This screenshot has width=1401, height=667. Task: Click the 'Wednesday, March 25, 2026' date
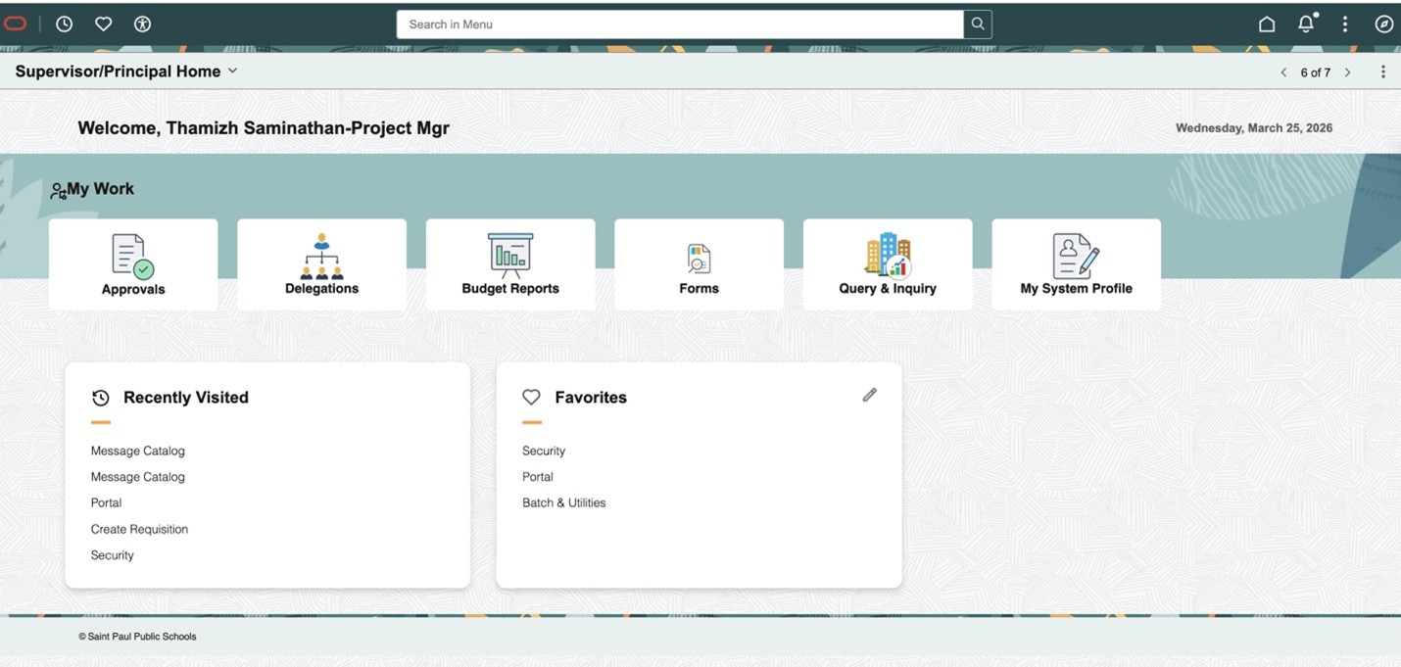[x=1254, y=128]
